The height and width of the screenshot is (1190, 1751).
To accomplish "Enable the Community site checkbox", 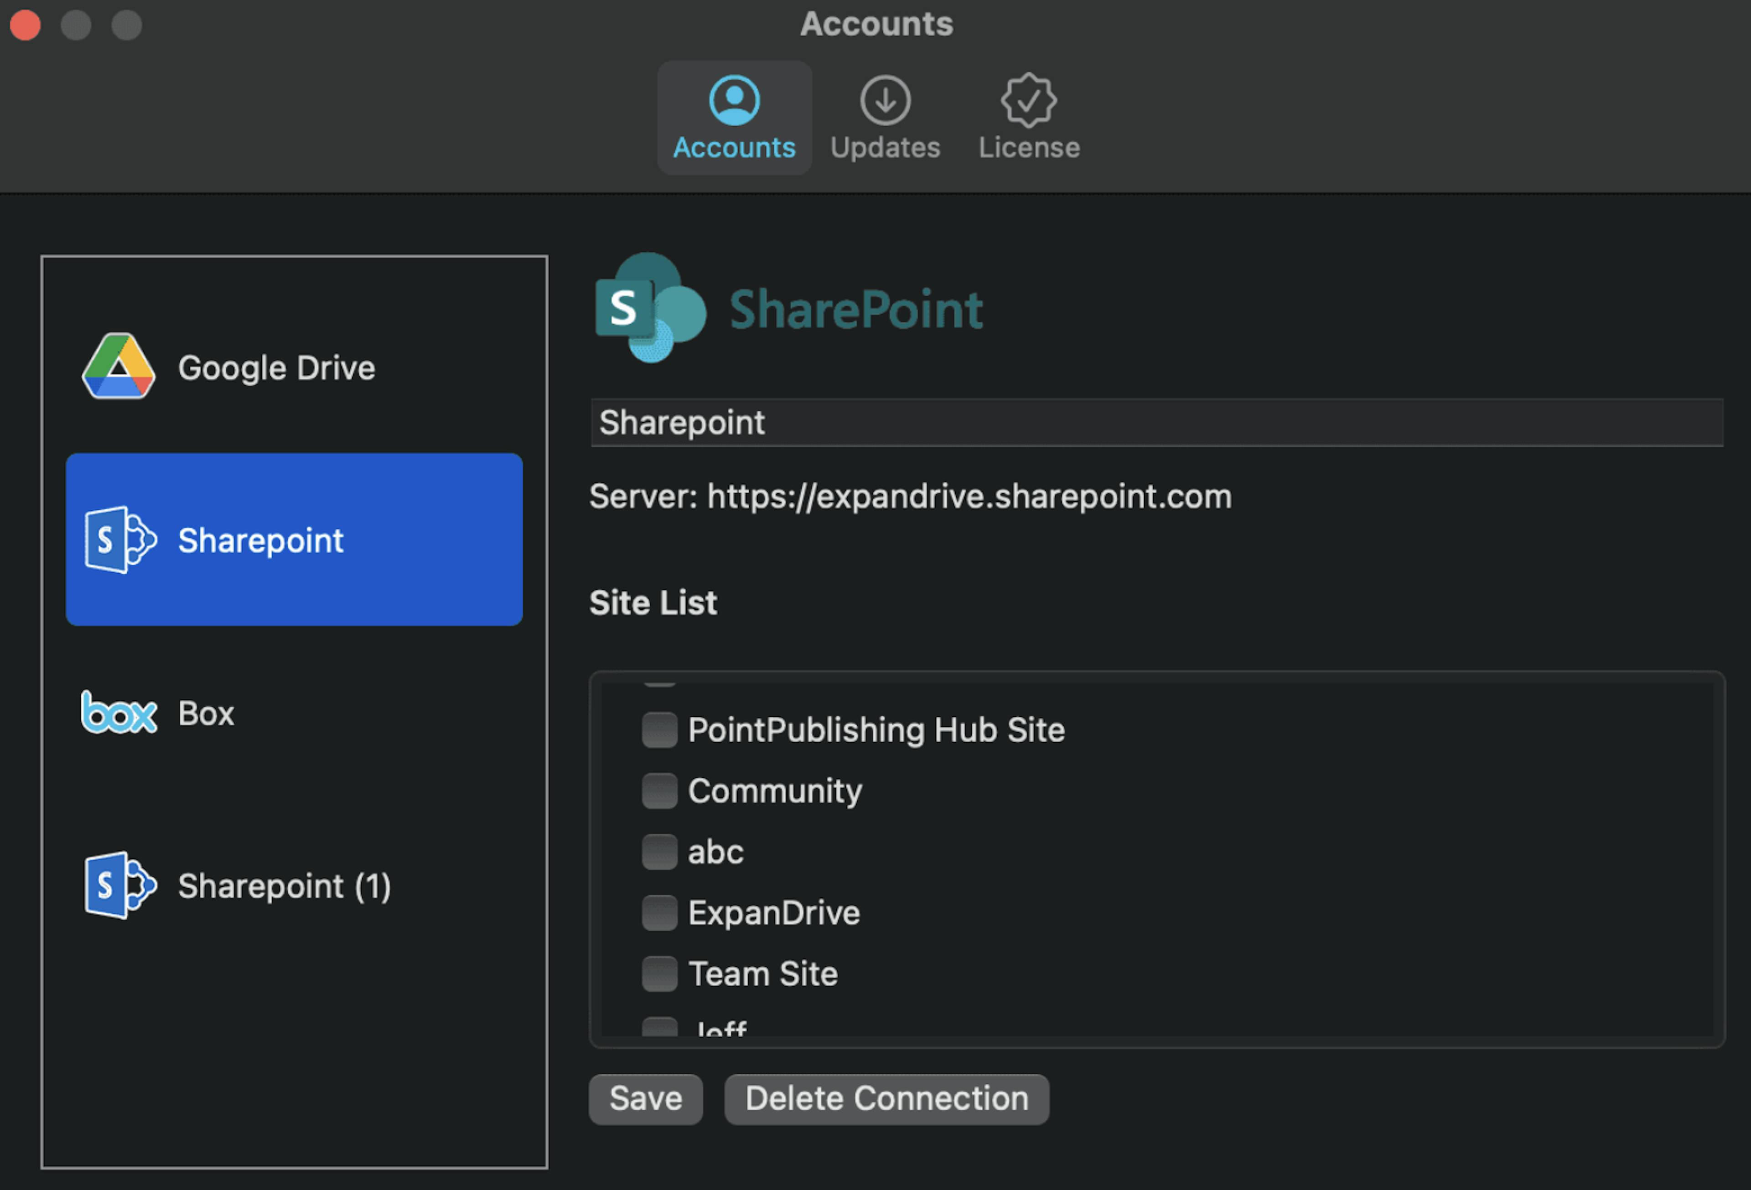I will (659, 791).
